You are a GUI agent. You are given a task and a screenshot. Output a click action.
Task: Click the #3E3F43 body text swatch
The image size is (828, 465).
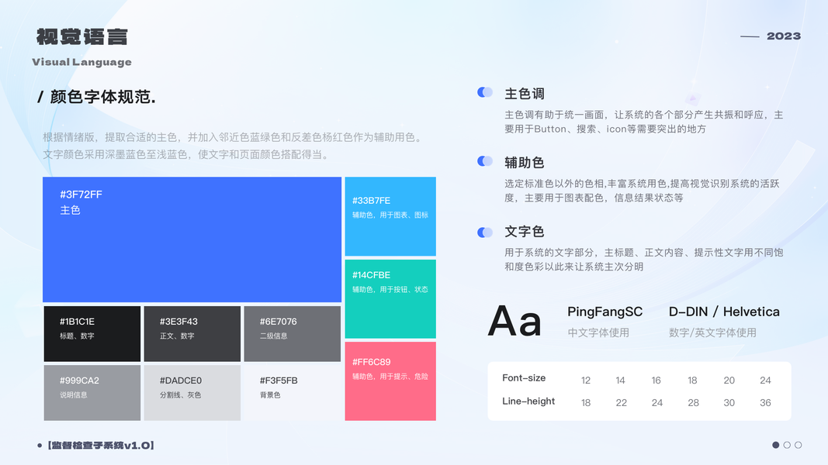(x=192, y=334)
